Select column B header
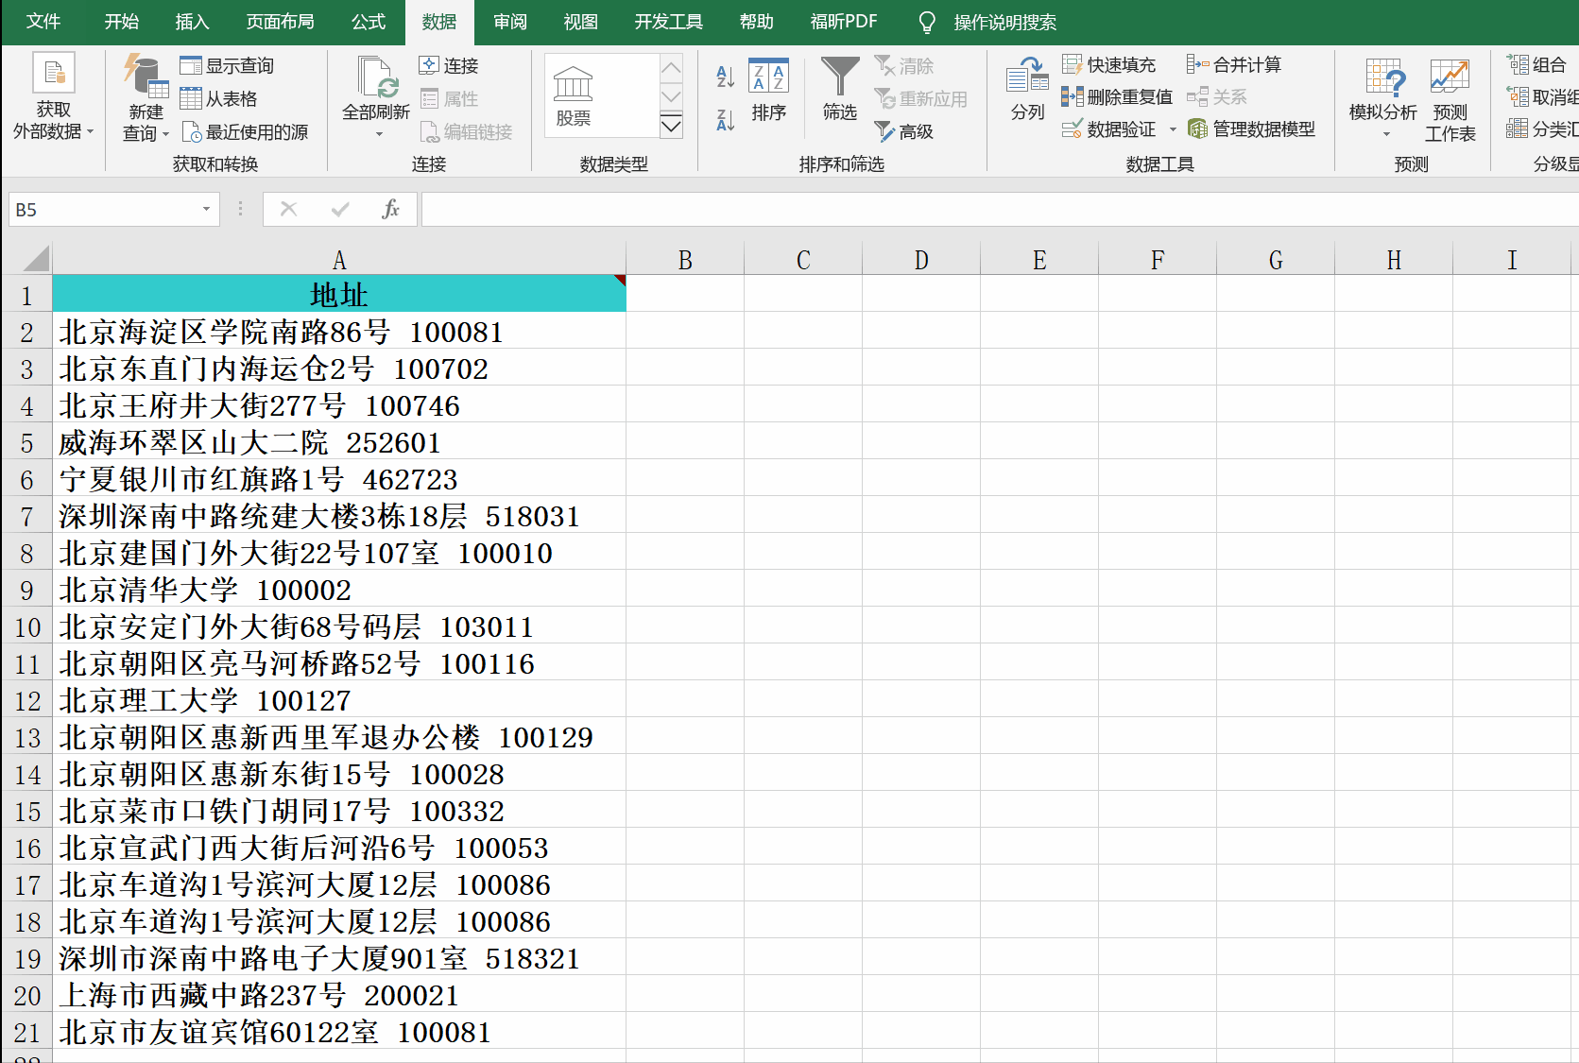Image resolution: width=1579 pixels, height=1063 pixels. [x=685, y=260]
